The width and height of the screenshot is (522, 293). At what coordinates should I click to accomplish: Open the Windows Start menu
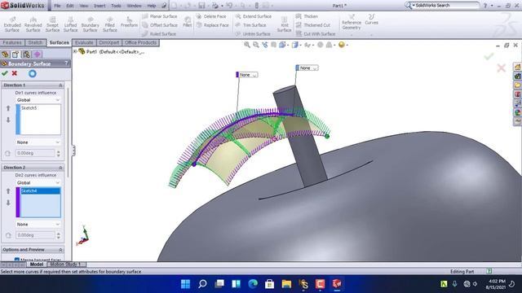click(x=185, y=284)
